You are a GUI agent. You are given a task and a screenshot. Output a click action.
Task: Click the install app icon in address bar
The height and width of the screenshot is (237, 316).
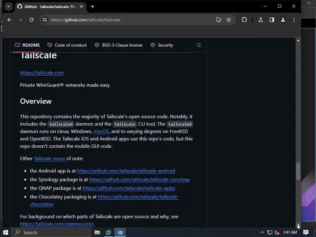click(x=219, y=20)
